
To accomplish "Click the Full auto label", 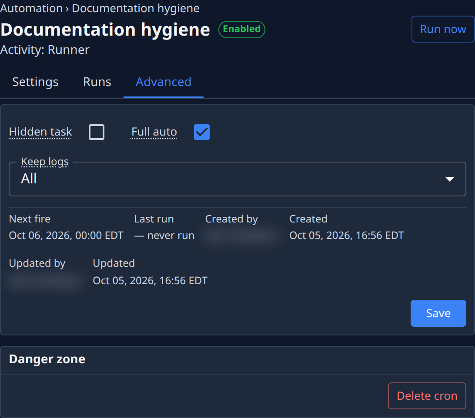I will 154,132.
